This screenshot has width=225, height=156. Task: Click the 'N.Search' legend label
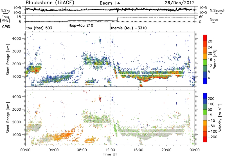pos(217,10)
